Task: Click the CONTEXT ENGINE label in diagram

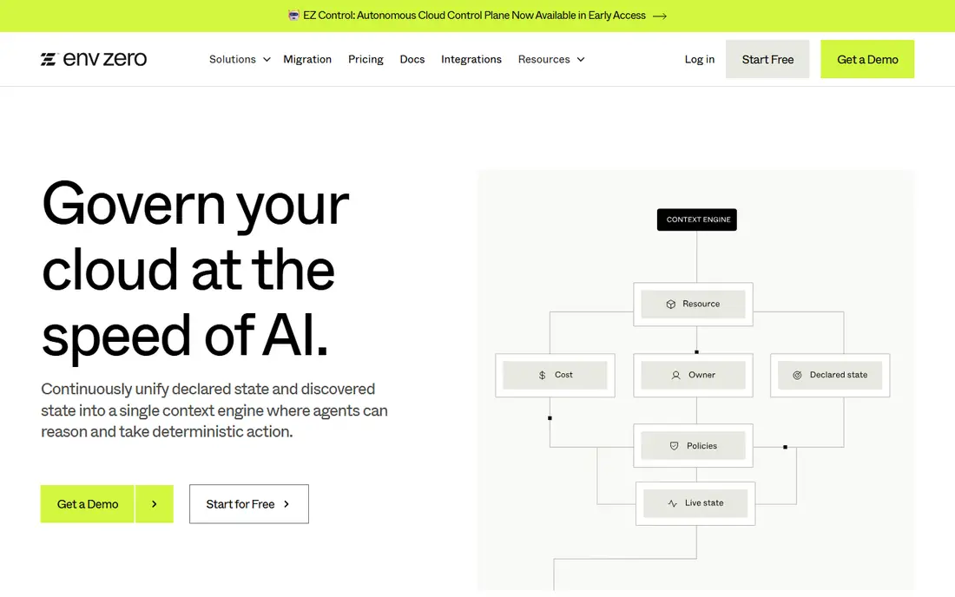Action: (697, 220)
